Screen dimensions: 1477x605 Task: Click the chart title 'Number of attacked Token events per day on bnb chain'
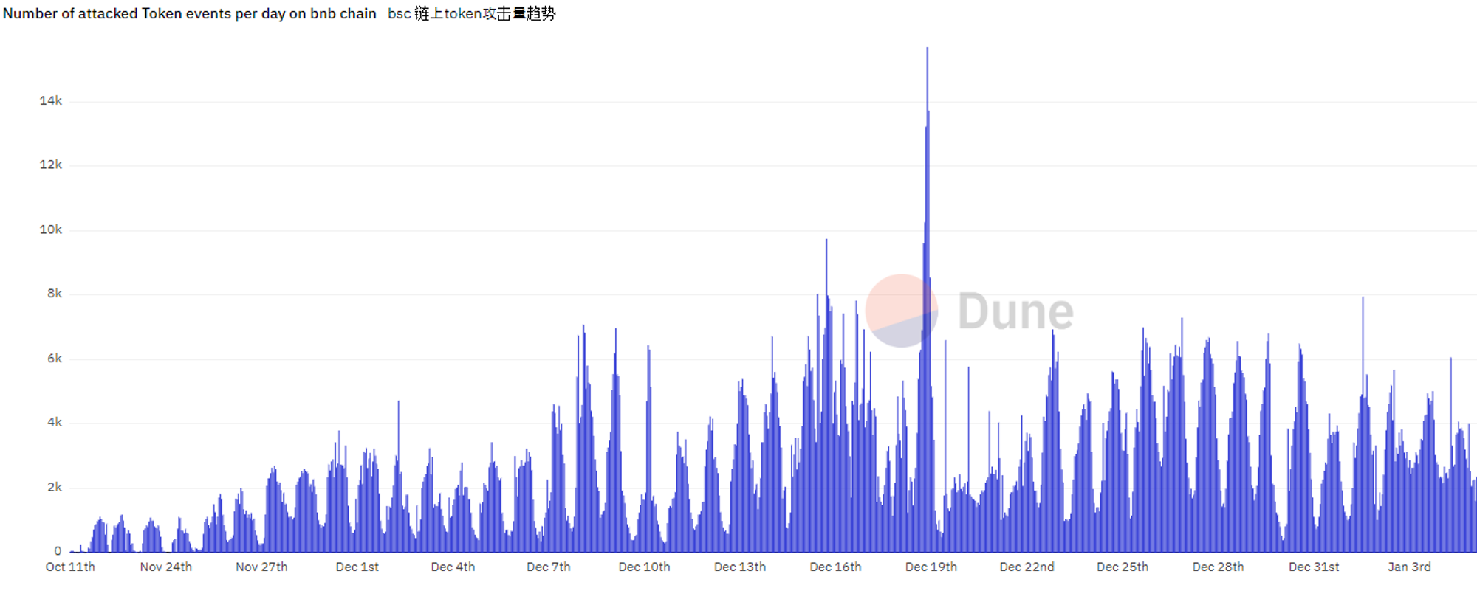coord(190,14)
